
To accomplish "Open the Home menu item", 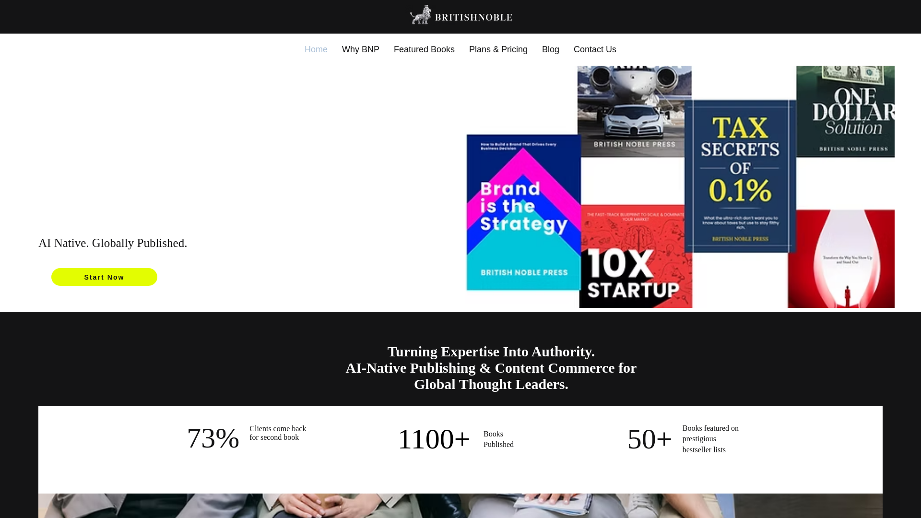I will click(316, 49).
